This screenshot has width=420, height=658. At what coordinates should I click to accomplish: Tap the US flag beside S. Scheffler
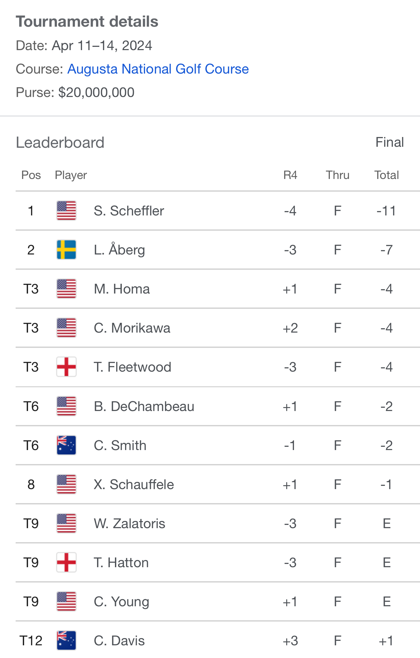click(x=66, y=211)
